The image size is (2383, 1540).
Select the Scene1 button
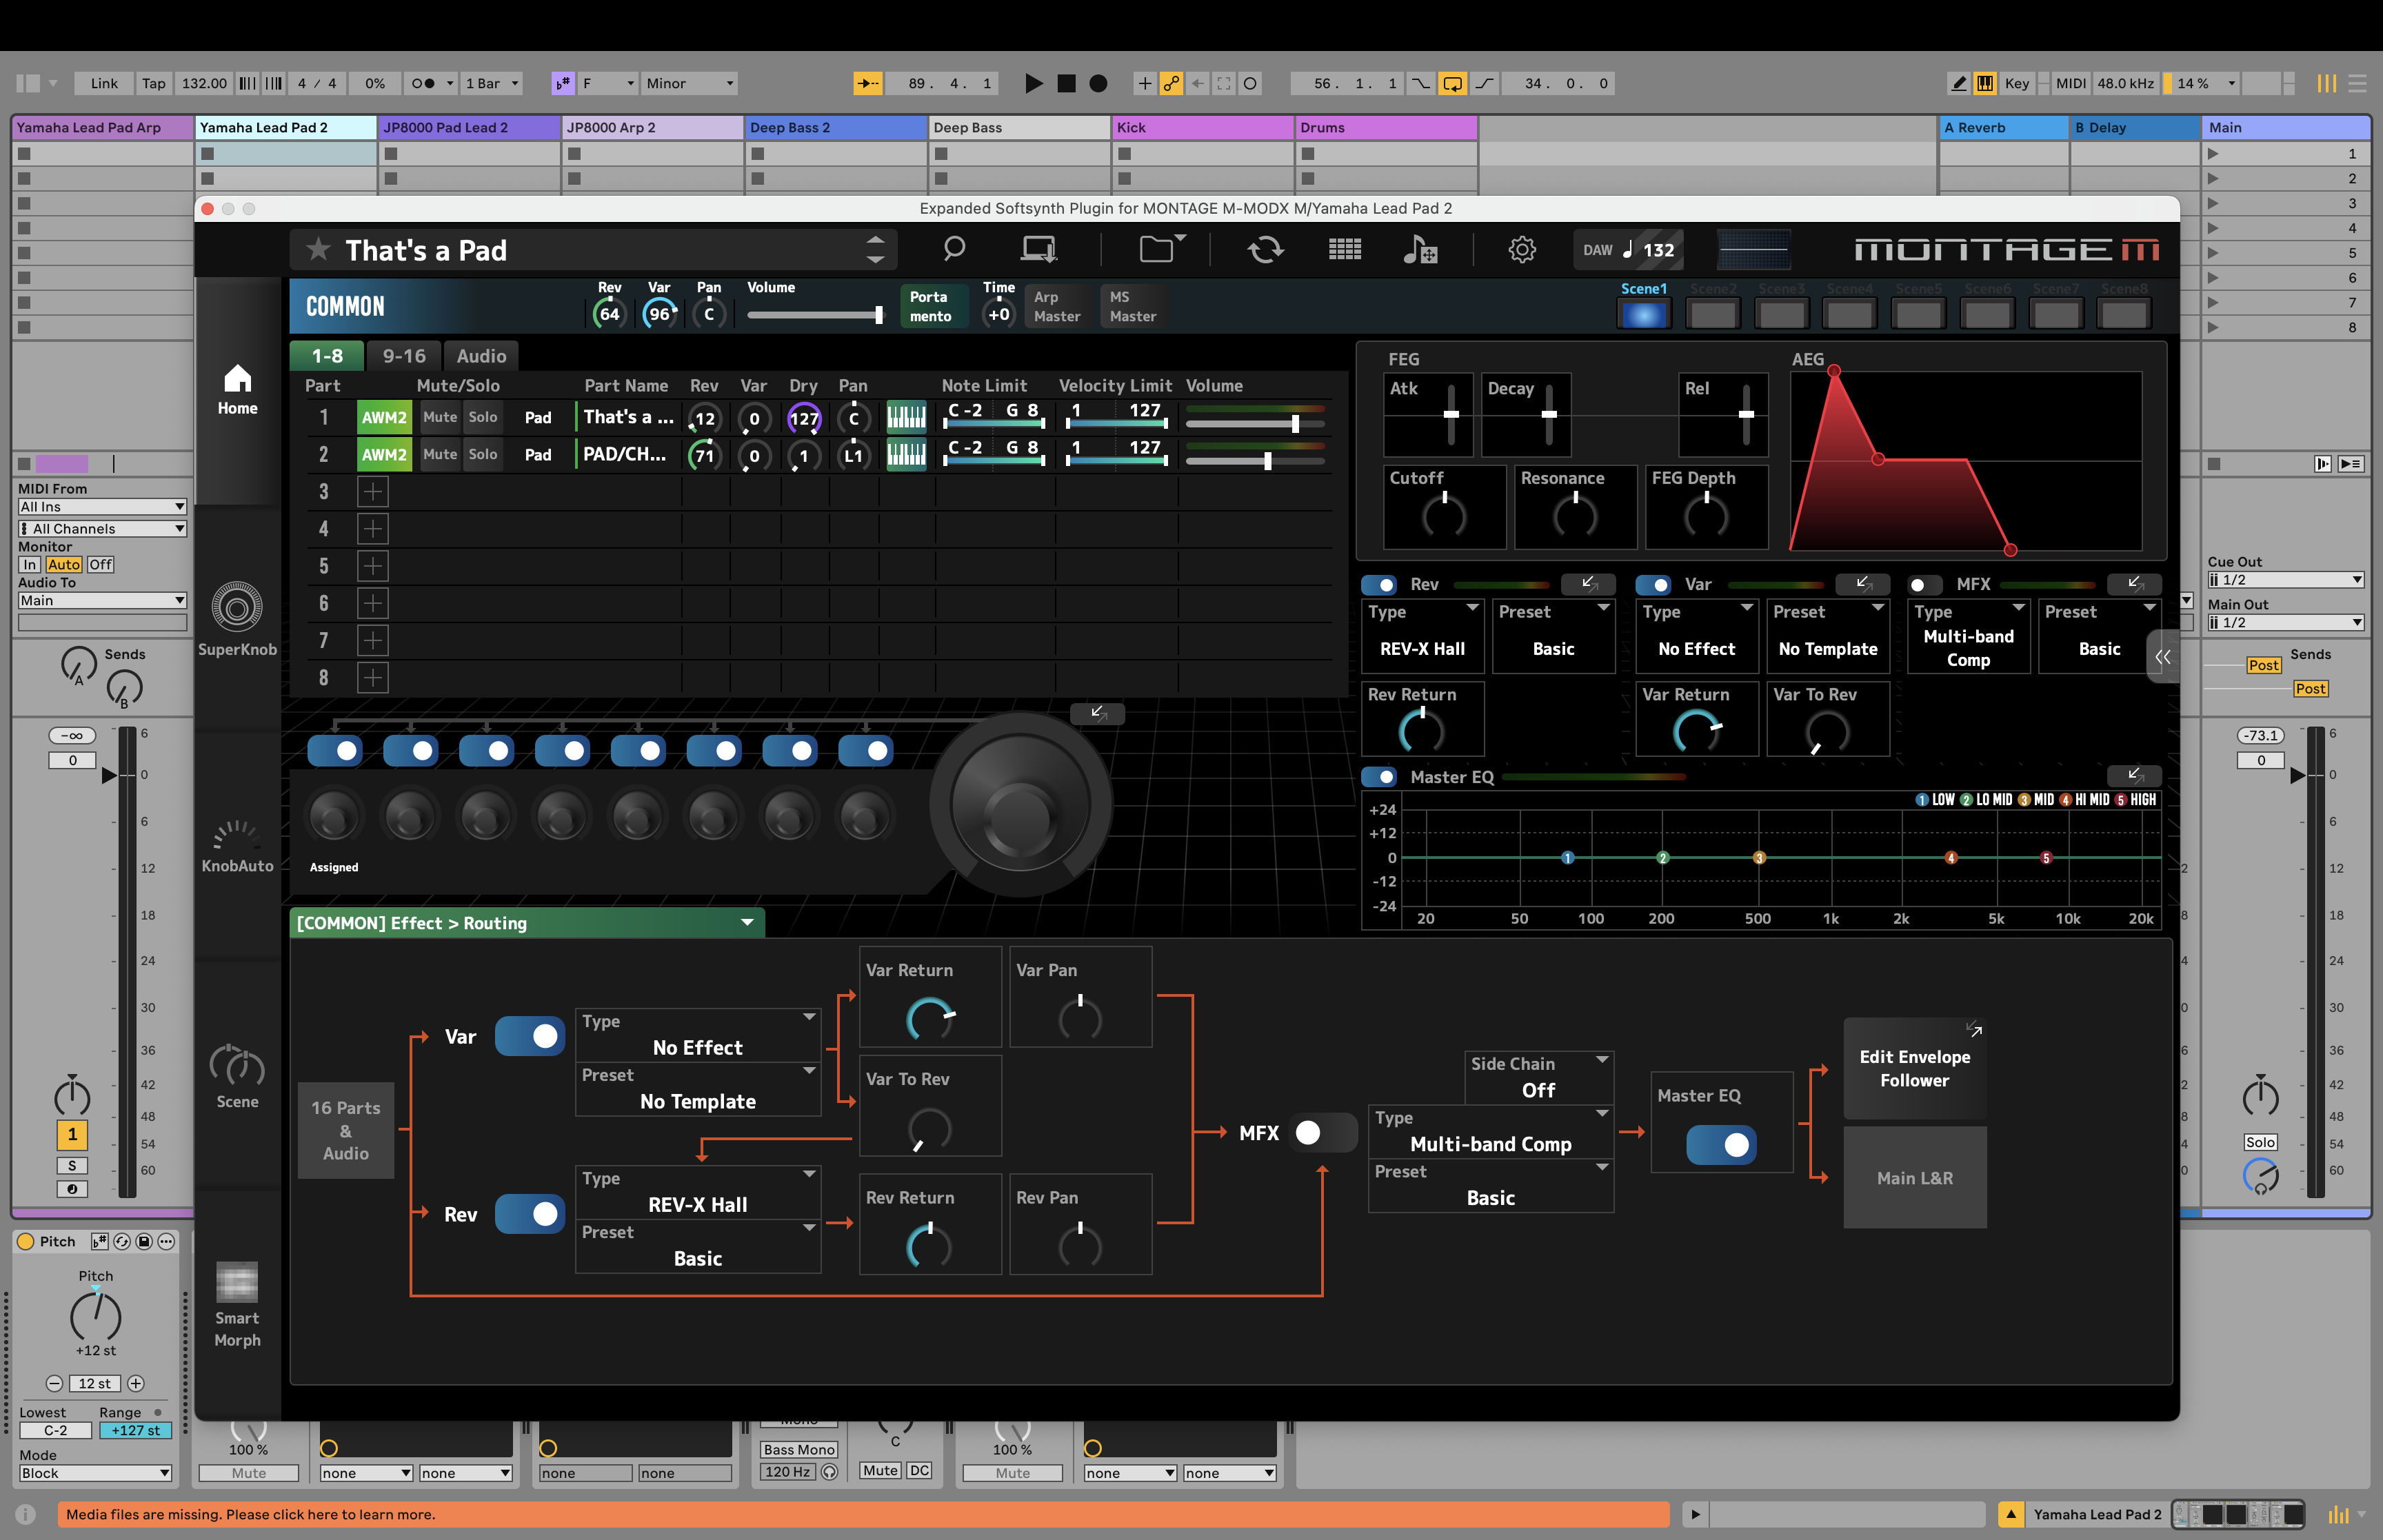tap(1644, 312)
